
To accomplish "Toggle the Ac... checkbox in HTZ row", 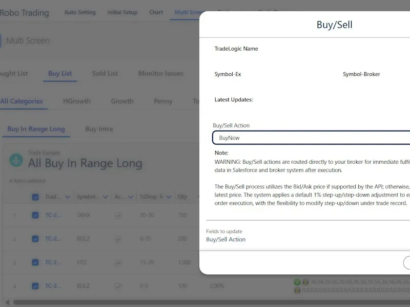I will pyautogui.click(x=118, y=262).
